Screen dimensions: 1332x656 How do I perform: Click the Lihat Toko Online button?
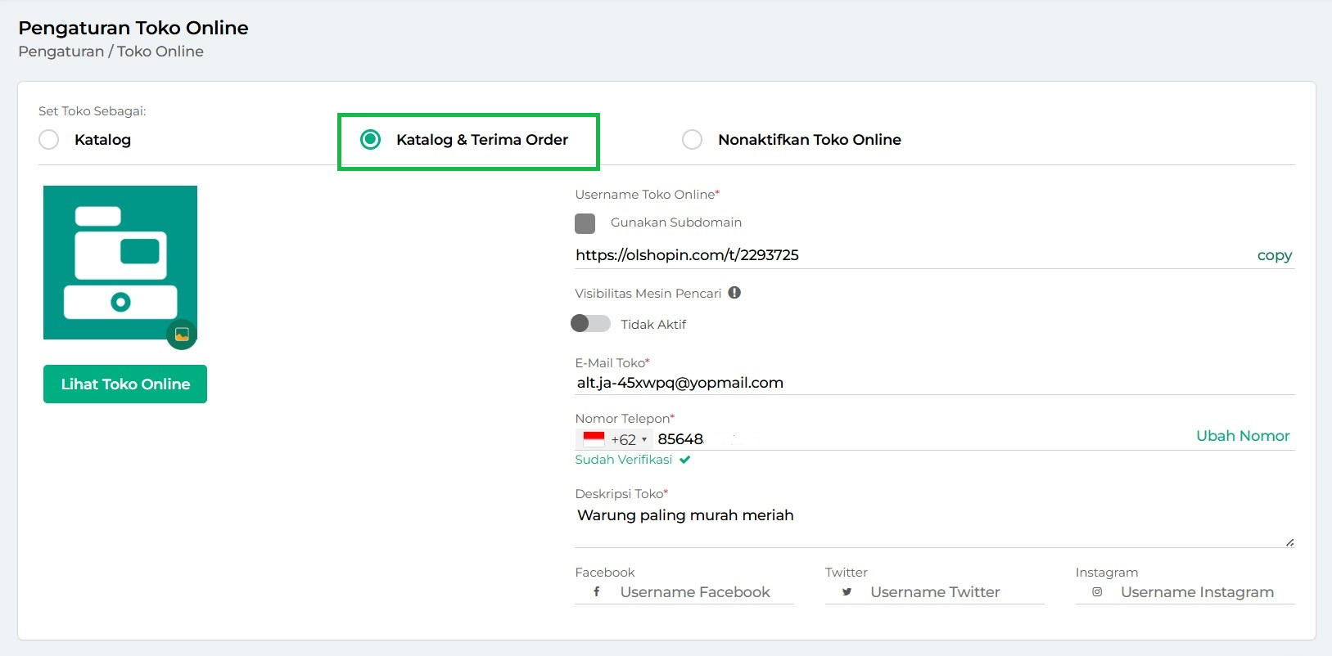(x=125, y=384)
